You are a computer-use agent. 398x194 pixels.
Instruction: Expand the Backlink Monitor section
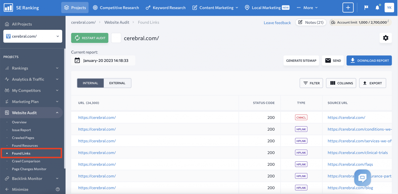[x=27, y=178]
